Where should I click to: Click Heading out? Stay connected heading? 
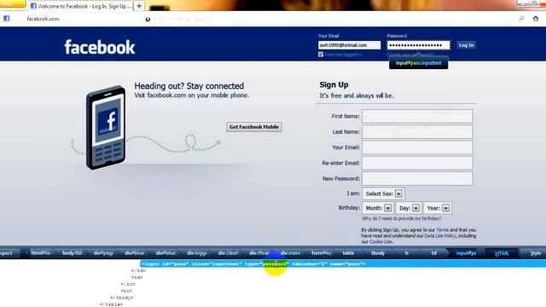point(189,85)
